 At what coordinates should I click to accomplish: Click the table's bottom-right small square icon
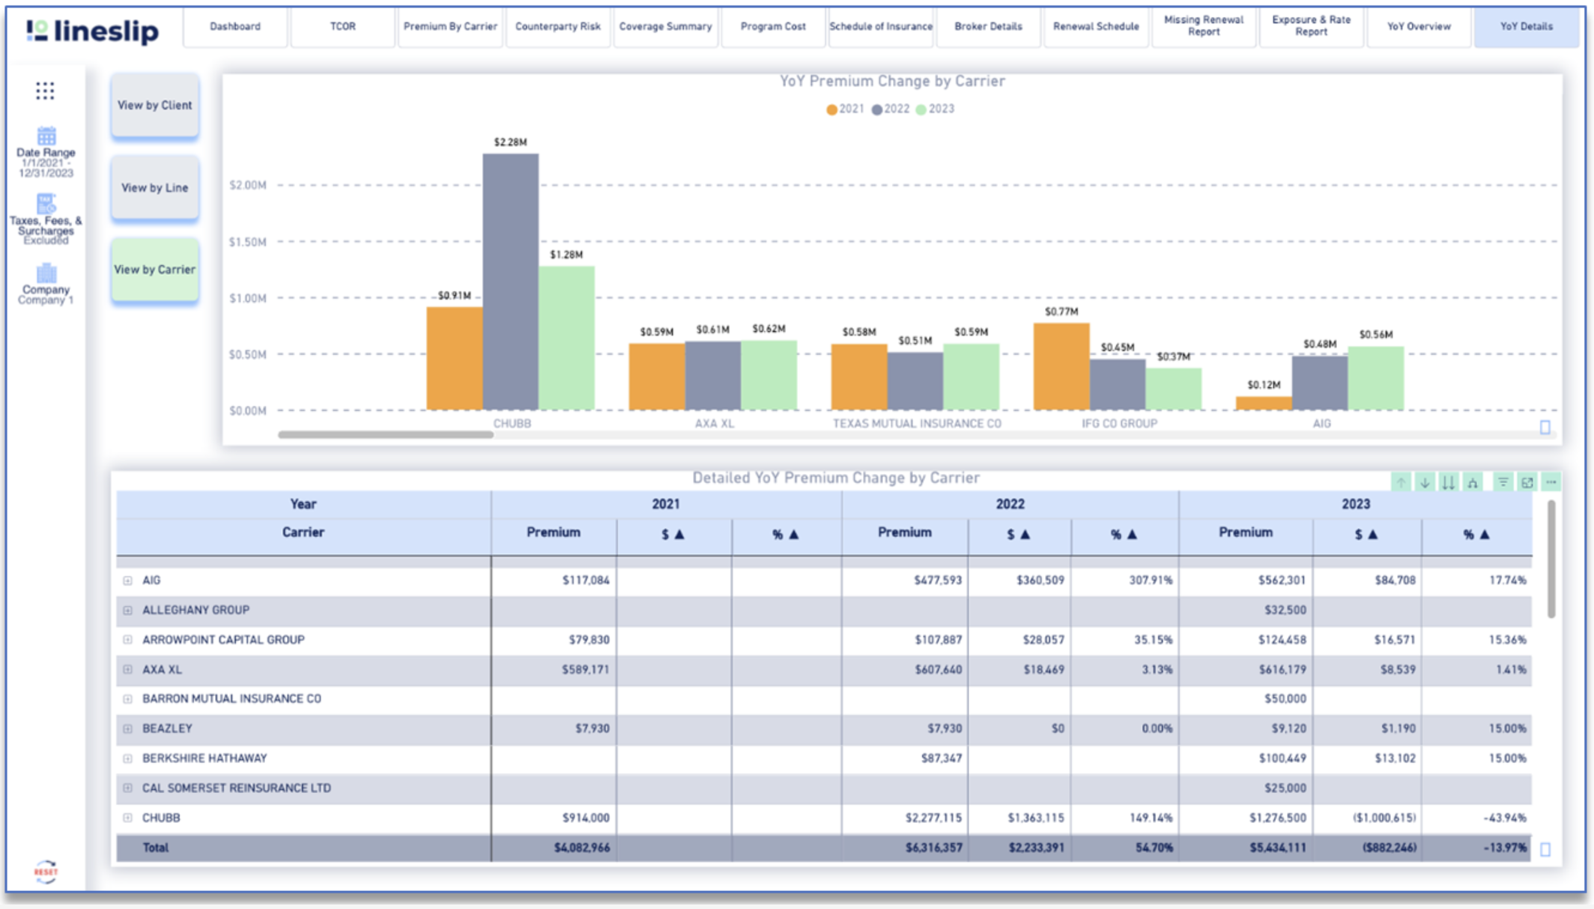tap(1545, 849)
